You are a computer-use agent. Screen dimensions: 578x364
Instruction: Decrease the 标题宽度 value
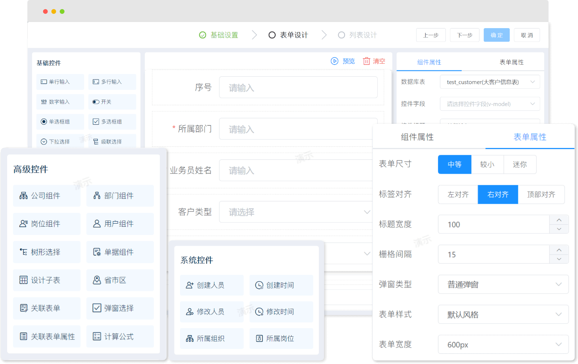559,229
